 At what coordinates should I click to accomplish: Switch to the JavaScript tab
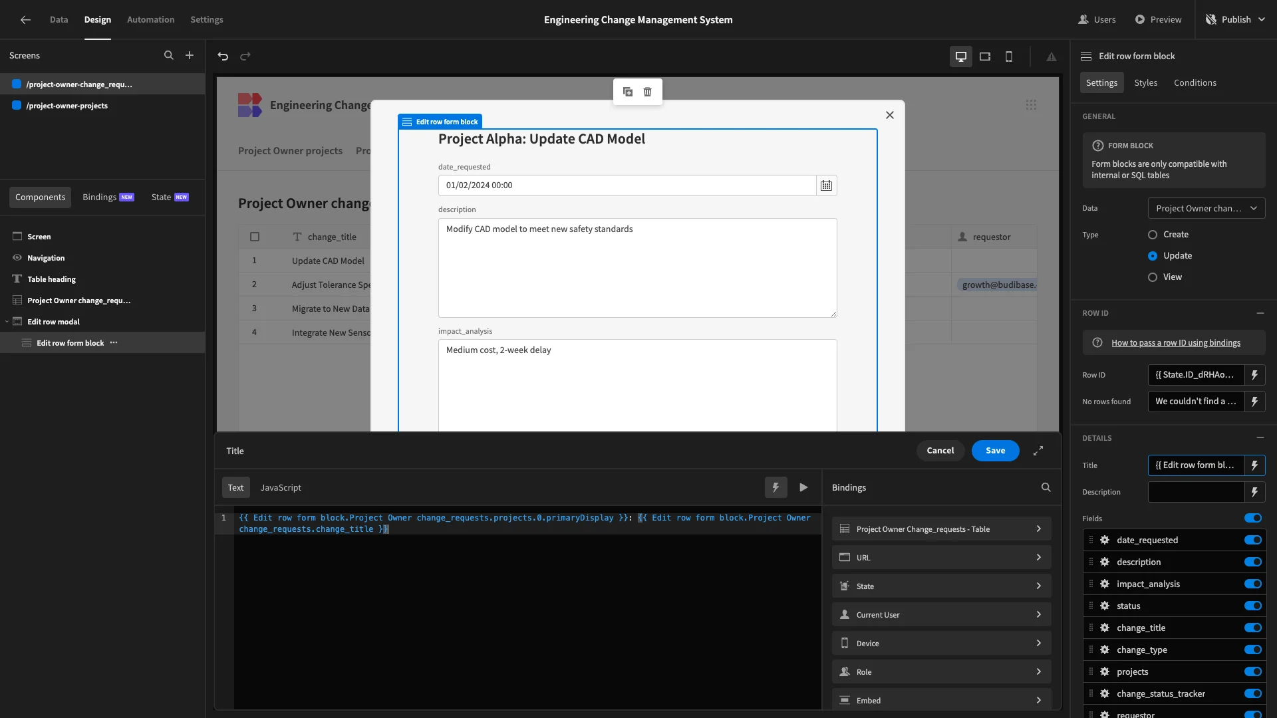click(x=281, y=487)
